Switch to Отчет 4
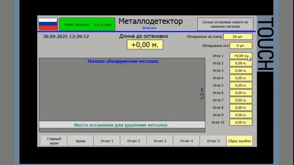Image resolution: width=294 pixels, height=165 pixels. click(x=187, y=141)
